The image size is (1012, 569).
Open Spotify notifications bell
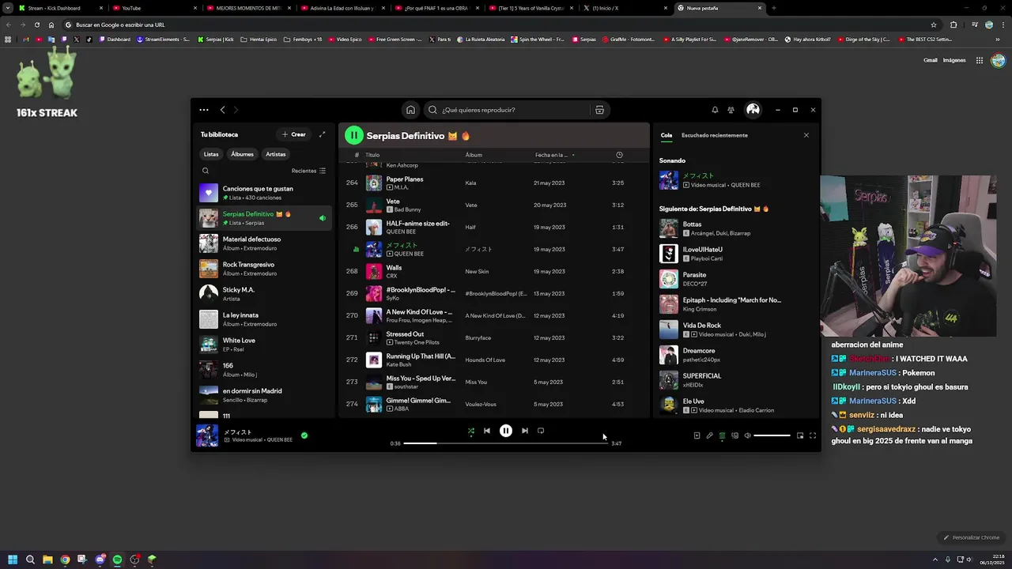tap(715, 110)
